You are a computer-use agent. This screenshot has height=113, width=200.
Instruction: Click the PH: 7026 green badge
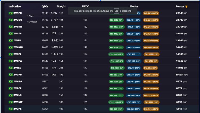click(x=116, y=47)
